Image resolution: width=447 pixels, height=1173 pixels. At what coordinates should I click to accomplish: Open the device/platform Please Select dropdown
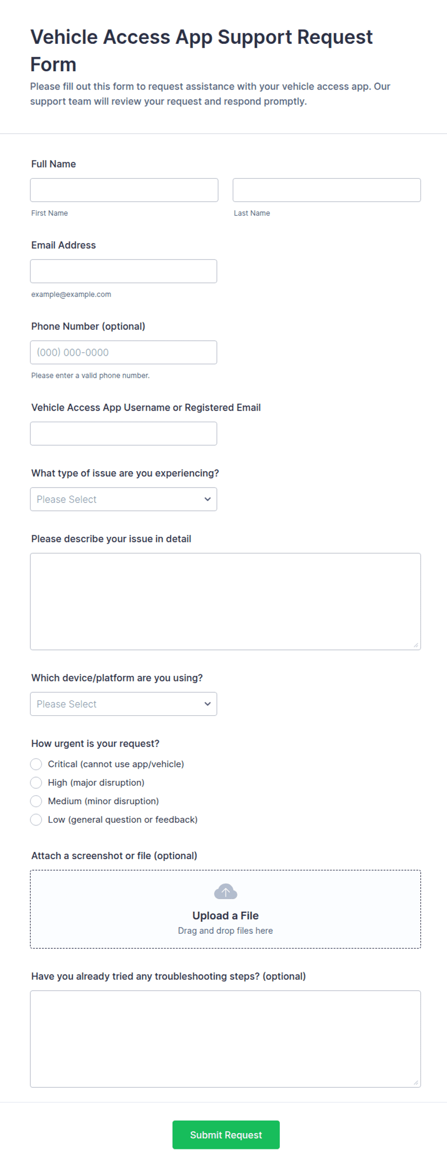[124, 704]
